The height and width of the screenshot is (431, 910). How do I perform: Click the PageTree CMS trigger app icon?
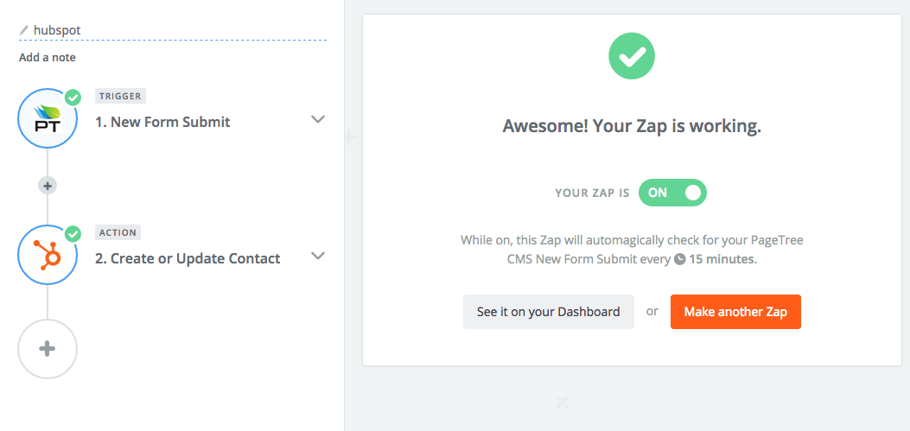48,119
